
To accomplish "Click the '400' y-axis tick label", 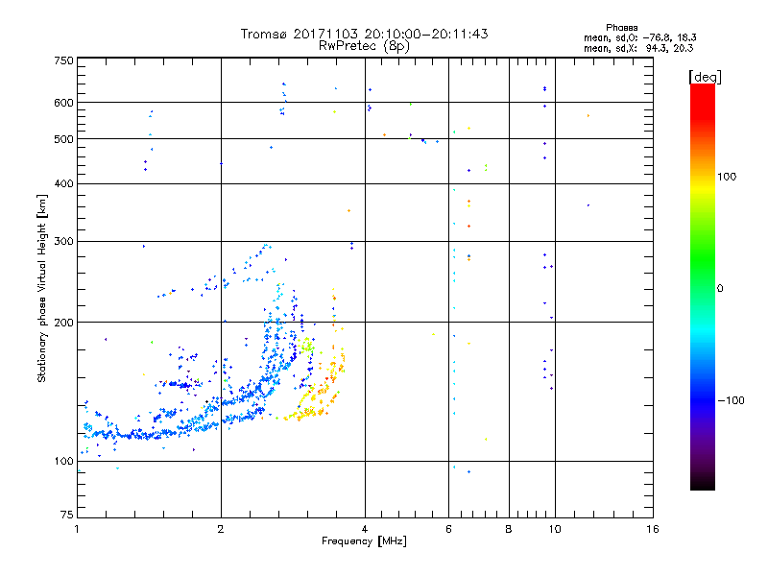I will 63,184.
